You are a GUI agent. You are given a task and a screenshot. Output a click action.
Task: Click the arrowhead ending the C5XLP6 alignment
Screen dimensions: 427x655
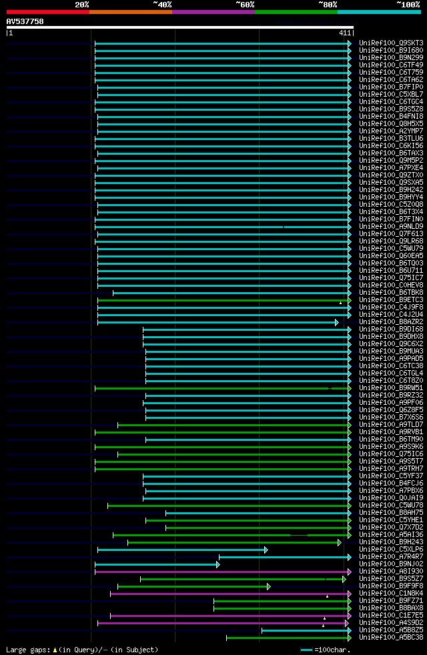click(266, 550)
